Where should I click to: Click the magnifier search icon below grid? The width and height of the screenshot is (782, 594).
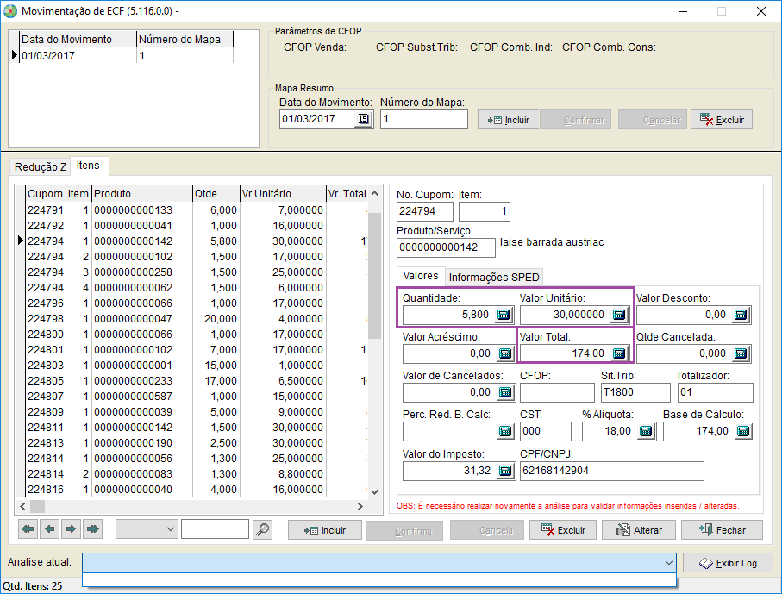pyautogui.click(x=262, y=529)
